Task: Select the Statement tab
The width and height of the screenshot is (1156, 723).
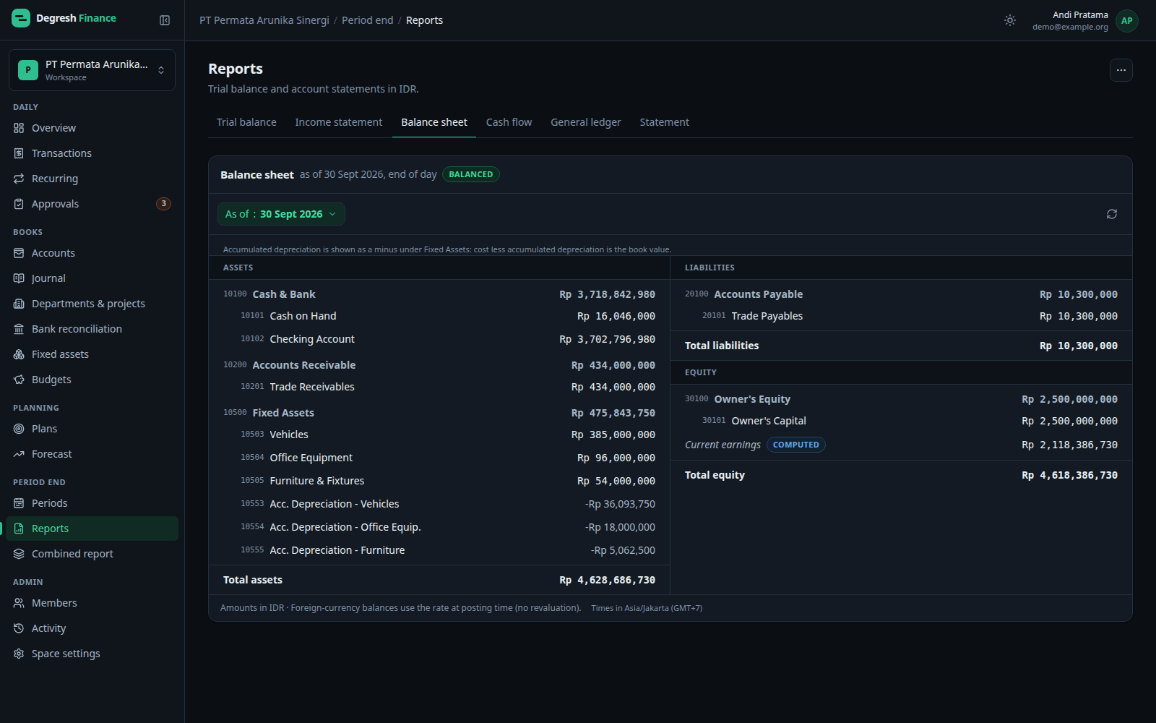Action: click(664, 122)
